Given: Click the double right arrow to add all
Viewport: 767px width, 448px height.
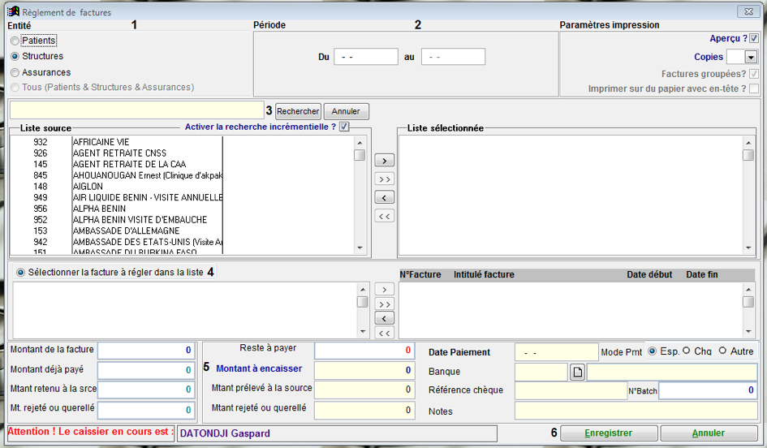Looking at the screenshot, I should click(384, 179).
